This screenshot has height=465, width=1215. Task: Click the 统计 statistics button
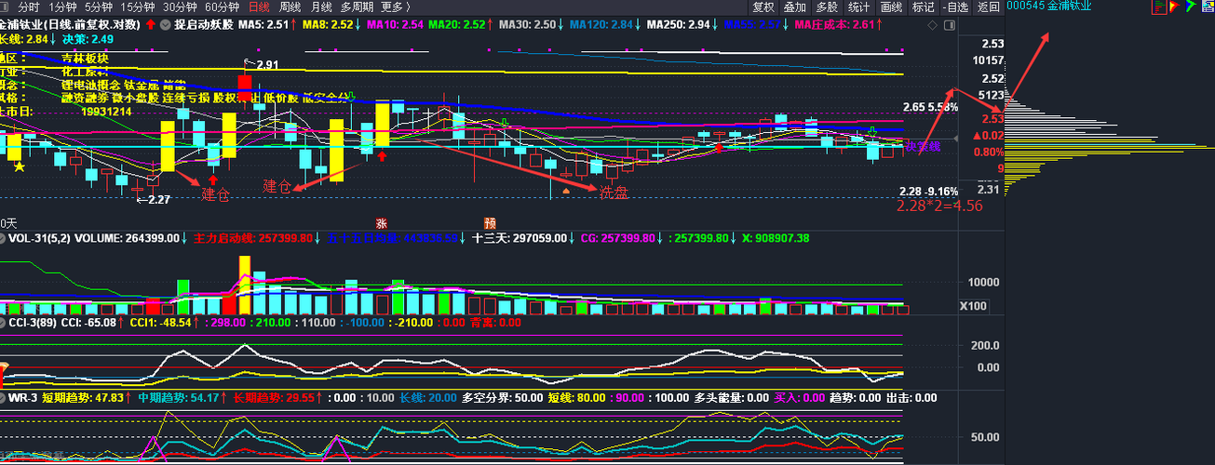point(858,7)
